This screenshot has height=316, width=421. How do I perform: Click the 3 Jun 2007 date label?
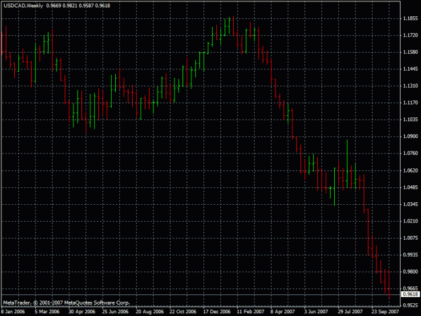(316, 312)
